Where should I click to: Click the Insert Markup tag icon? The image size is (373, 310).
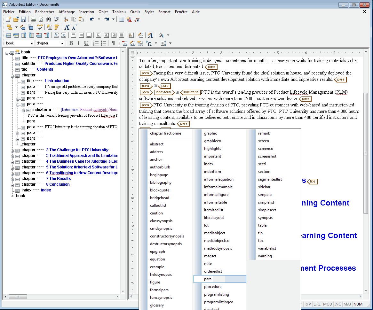click(x=10, y=27)
